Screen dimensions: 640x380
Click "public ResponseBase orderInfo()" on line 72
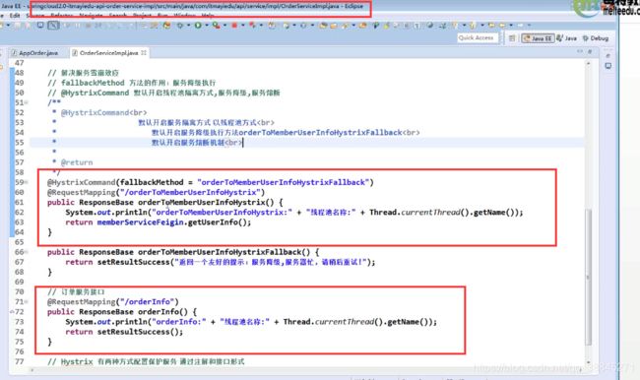(x=117, y=311)
